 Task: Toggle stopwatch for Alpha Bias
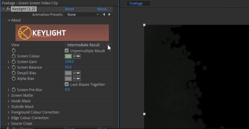click(14, 79)
